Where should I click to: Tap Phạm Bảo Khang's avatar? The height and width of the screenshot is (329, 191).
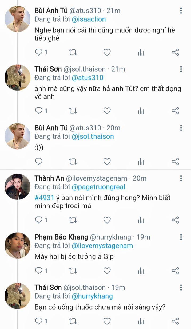coord(17,245)
